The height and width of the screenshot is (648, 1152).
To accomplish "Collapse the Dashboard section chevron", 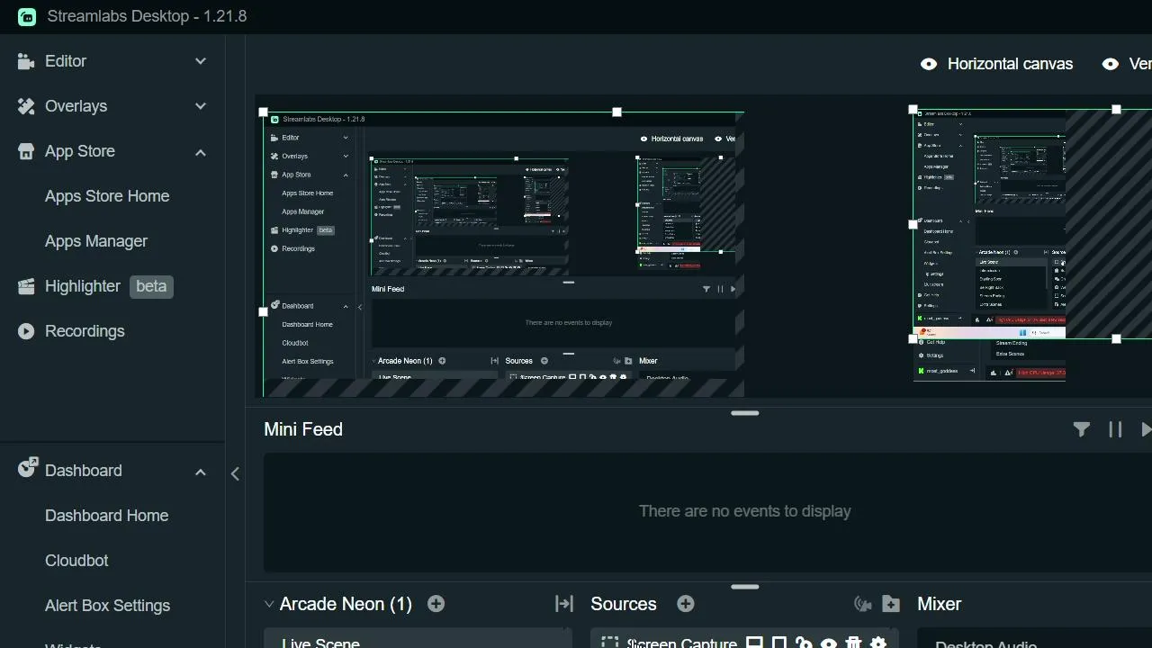I will point(201,472).
